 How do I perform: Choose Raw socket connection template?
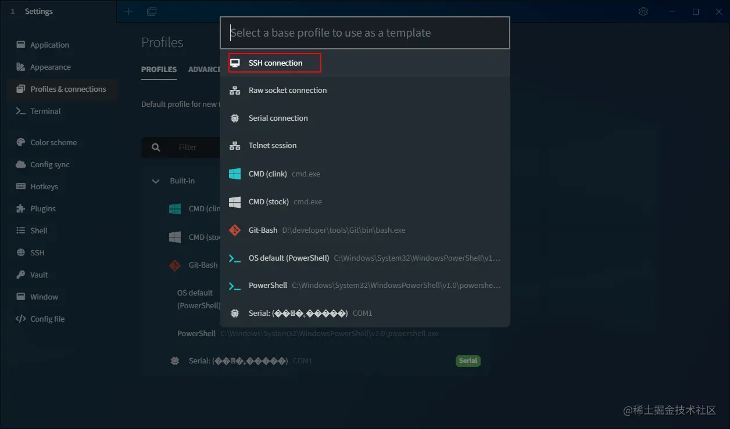point(365,91)
